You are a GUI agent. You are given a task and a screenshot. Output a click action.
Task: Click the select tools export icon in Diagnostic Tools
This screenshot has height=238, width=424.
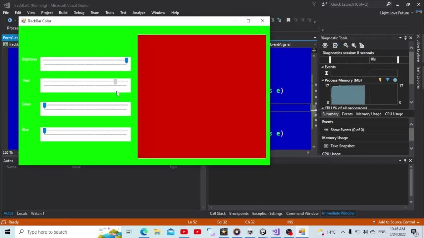pyautogui.click(x=335, y=45)
